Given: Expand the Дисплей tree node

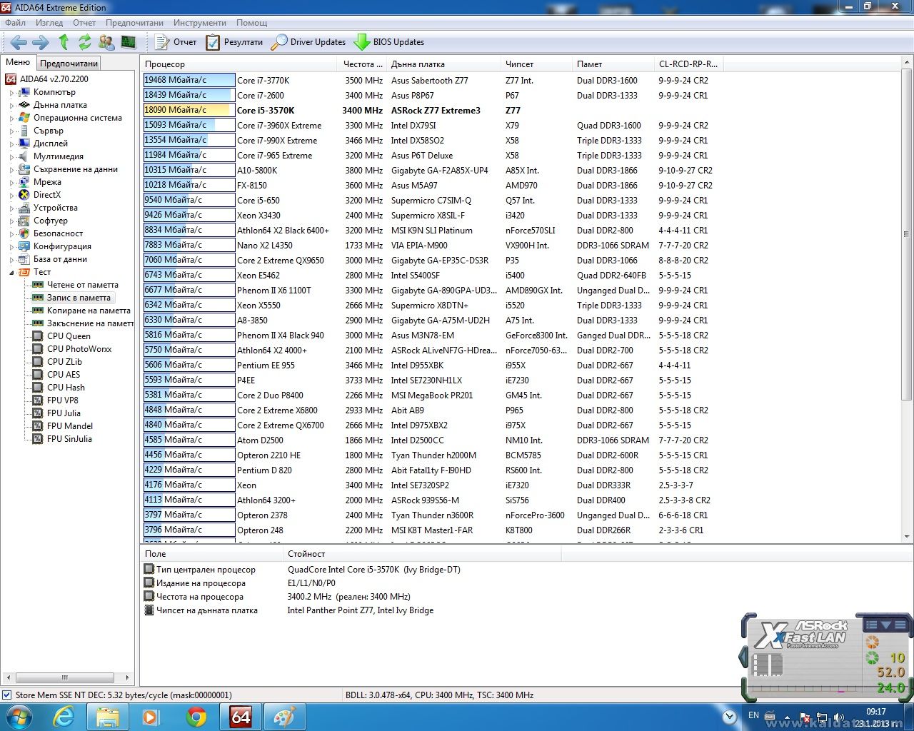Looking at the screenshot, I should [11, 144].
